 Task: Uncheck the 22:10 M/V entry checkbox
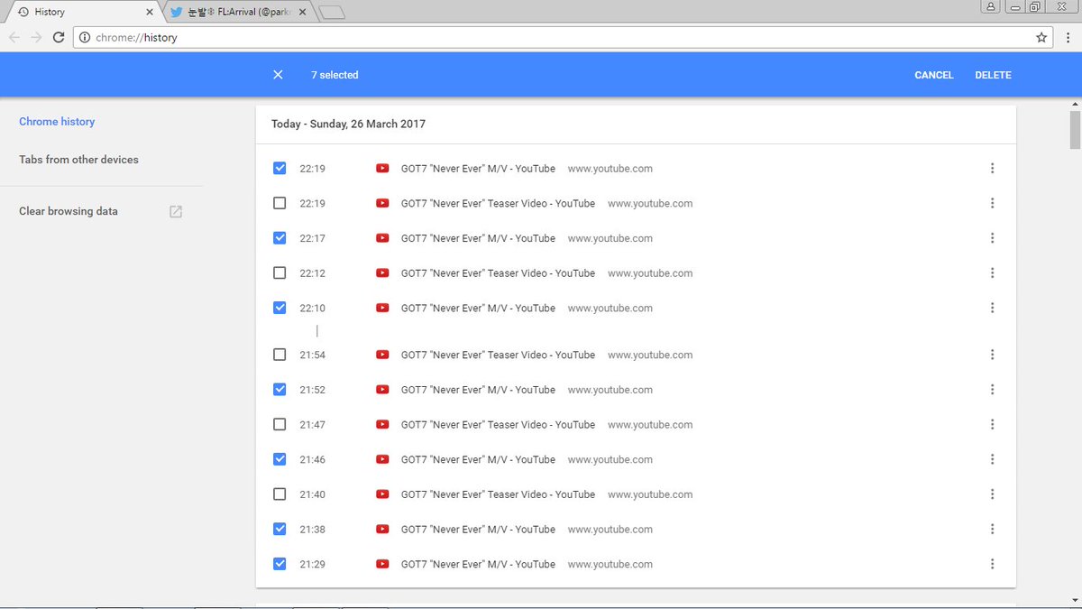(280, 308)
